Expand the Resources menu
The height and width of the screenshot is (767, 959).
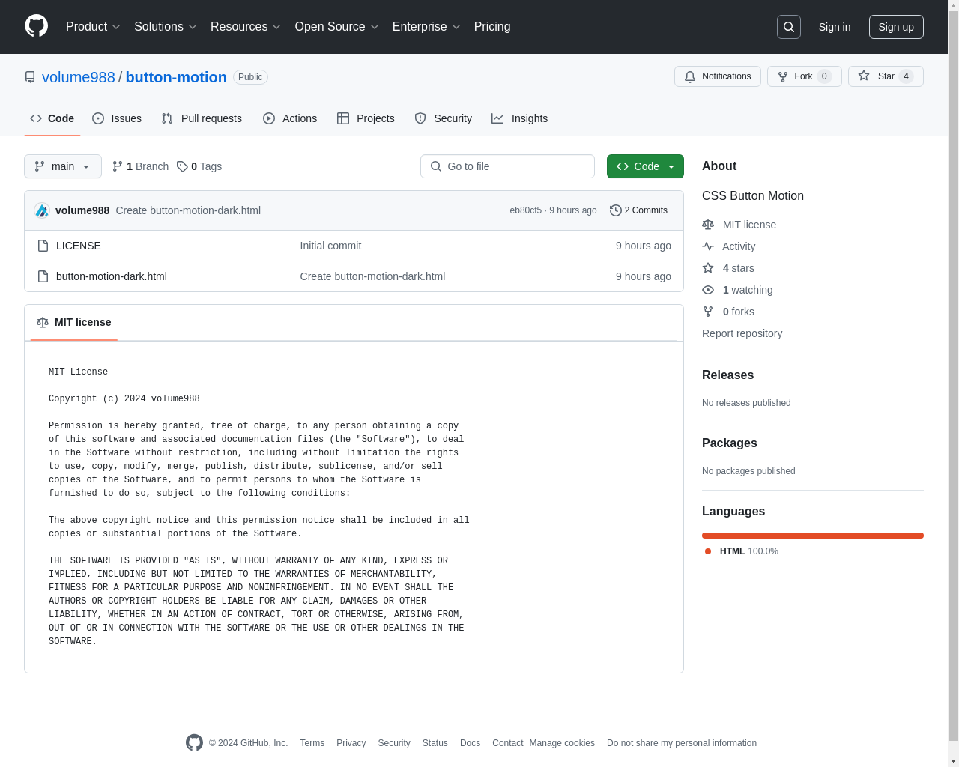[x=246, y=27]
